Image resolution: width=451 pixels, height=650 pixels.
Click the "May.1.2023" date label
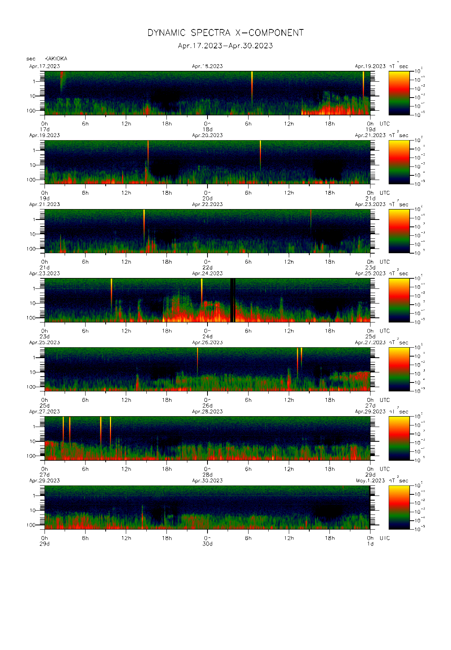pos(370,480)
